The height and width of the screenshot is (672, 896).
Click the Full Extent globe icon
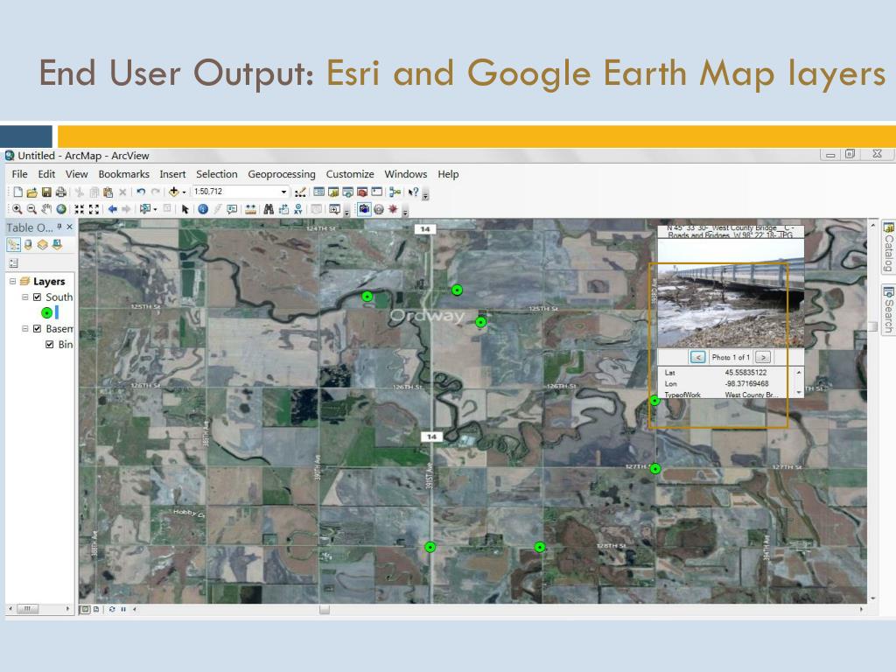(x=61, y=209)
